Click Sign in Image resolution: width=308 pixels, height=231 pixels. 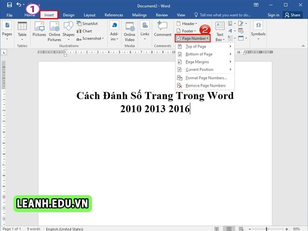[x=273, y=15]
